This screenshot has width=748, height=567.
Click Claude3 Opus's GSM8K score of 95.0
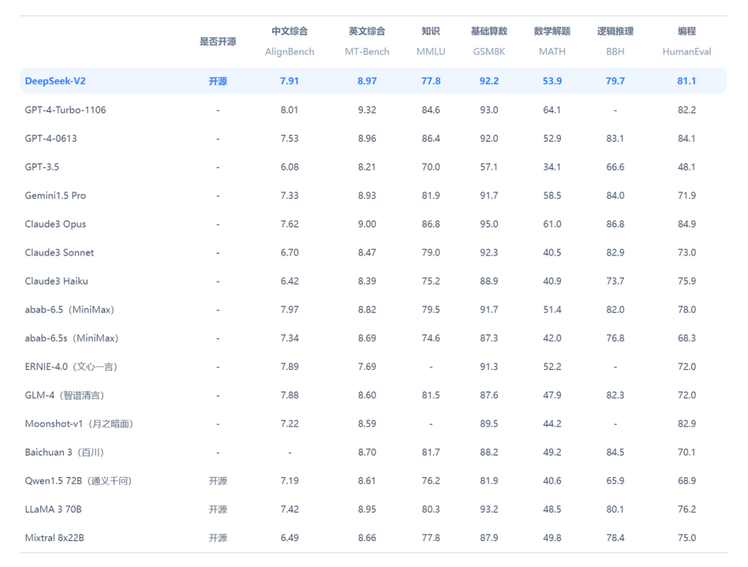(x=489, y=223)
